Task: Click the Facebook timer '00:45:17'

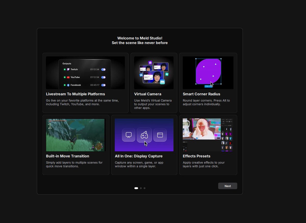Action: pyautogui.click(x=95, y=85)
